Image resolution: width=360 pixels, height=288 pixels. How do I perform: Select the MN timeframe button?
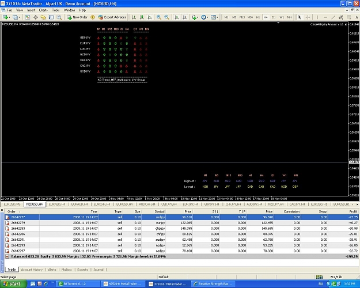pyautogui.click(x=289, y=17)
